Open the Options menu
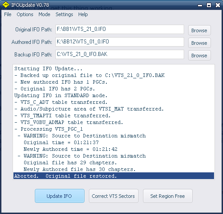The width and height of the screenshot is (223, 214). (25, 14)
